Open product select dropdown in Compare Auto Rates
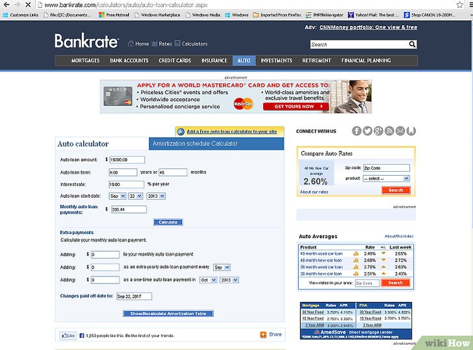Viewport: 473px width, 350px height. 386,178
